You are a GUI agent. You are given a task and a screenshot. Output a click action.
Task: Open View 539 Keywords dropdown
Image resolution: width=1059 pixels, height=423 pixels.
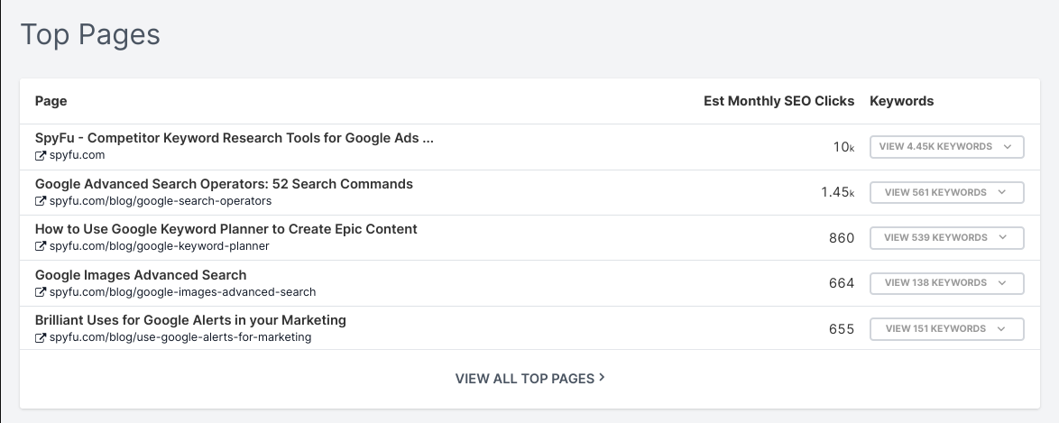pyautogui.click(x=946, y=238)
